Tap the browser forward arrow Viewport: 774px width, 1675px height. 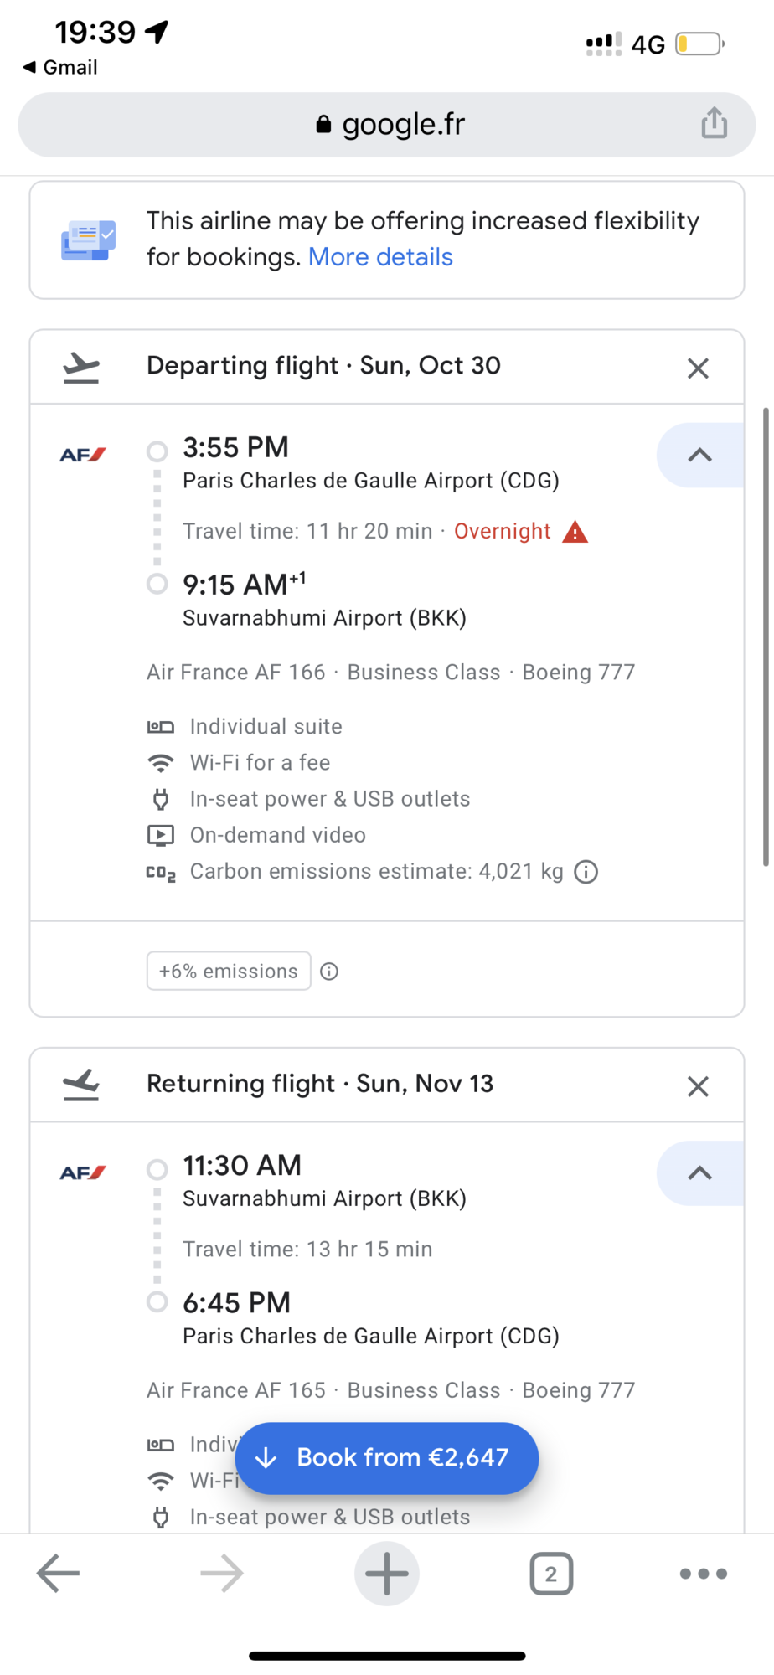coord(222,1573)
